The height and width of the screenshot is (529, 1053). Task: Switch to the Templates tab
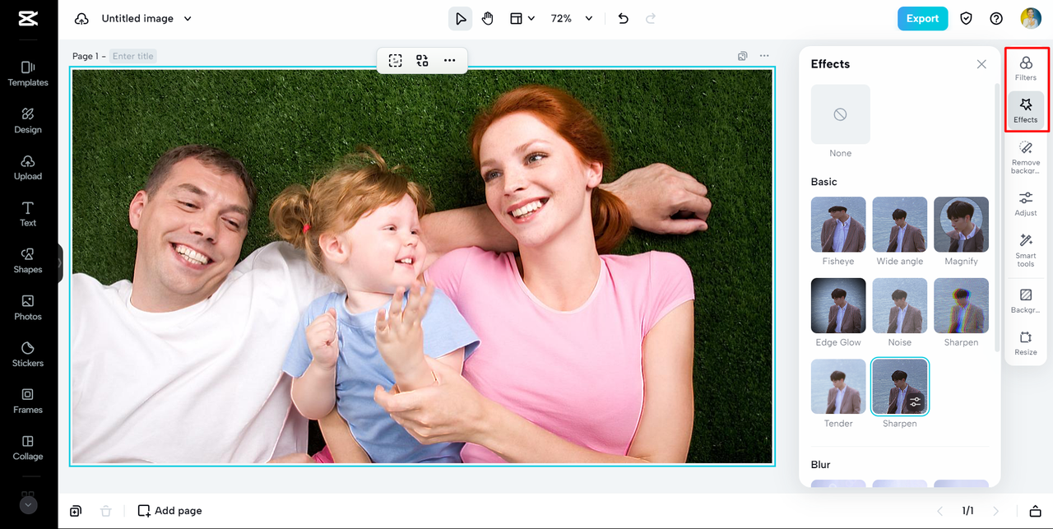[x=28, y=73]
